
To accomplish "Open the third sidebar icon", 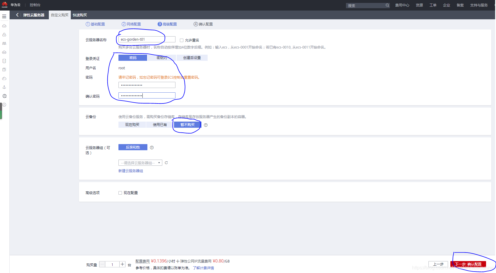I will [x=4, y=44].
